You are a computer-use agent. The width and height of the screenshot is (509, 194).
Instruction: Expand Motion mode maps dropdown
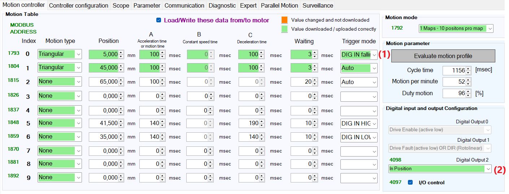pyautogui.click(x=490, y=28)
